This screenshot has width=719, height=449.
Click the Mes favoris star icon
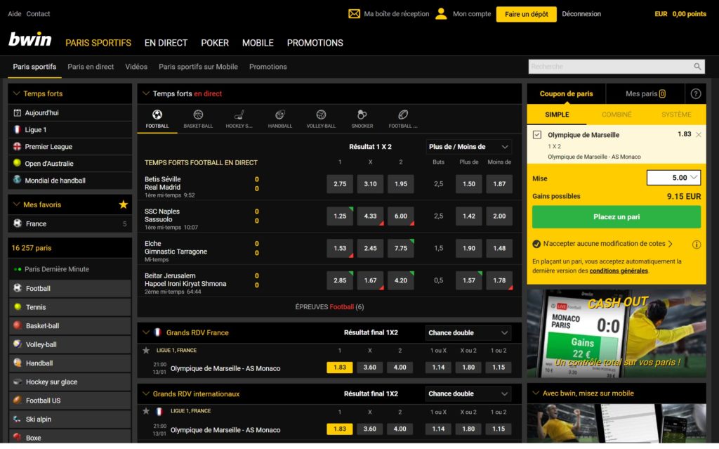tap(124, 204)
